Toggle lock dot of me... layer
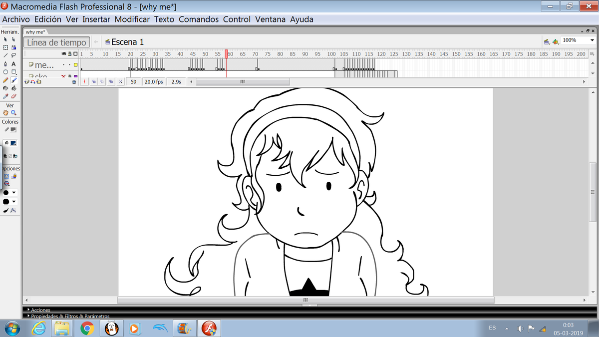Image resolution: width=599 pixels, height=337 pixels. (69, 64)
